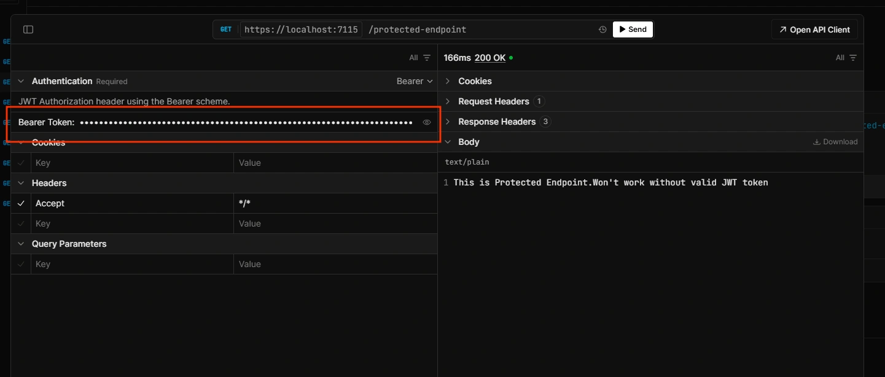The width and height of the screenshot is (885, 377).
Task: Focus the Bearer Token field
Action: (x=246, y=122)
